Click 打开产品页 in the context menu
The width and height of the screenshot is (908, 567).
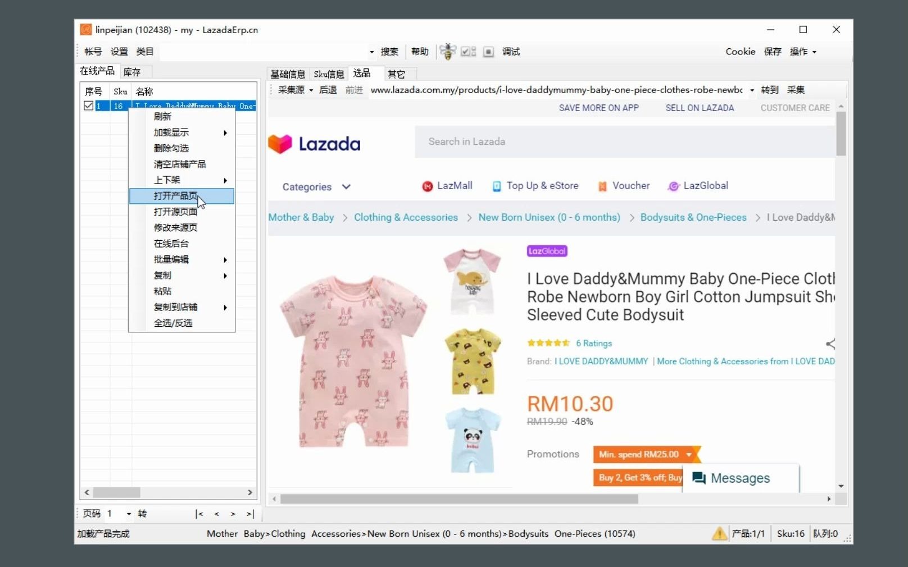click(182, 196)
